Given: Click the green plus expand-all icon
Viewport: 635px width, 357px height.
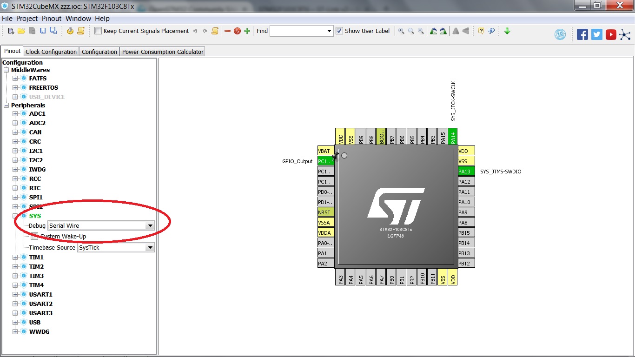Looking at the screenshot, I should [x=247, y=31].
